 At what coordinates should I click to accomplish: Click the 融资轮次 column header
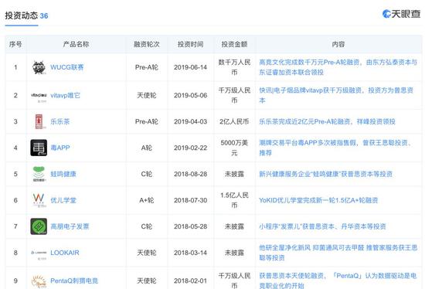point(146,44)
